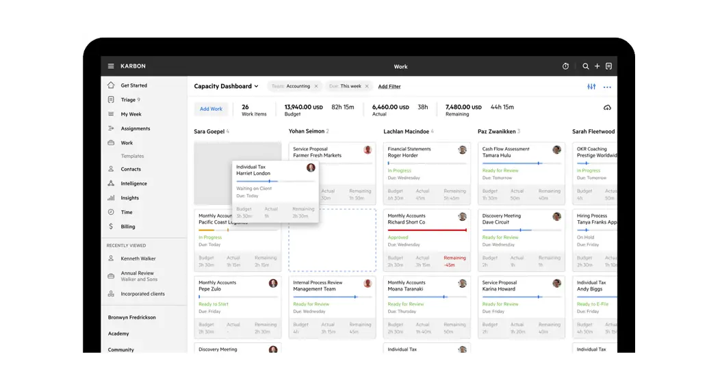The height and width of the screenshot is (391, 720).
Task: Open the Monthly Accounts Pepe Zulo card
Action: (237, 307)
